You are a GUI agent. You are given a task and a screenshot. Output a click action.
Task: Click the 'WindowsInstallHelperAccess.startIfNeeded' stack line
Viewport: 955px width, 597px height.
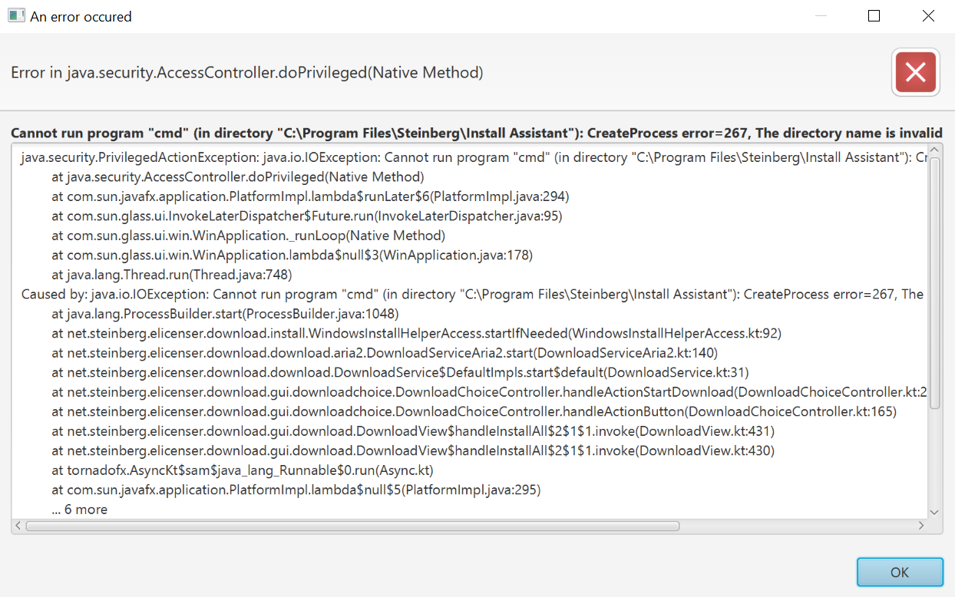click(x=417, y=333)
